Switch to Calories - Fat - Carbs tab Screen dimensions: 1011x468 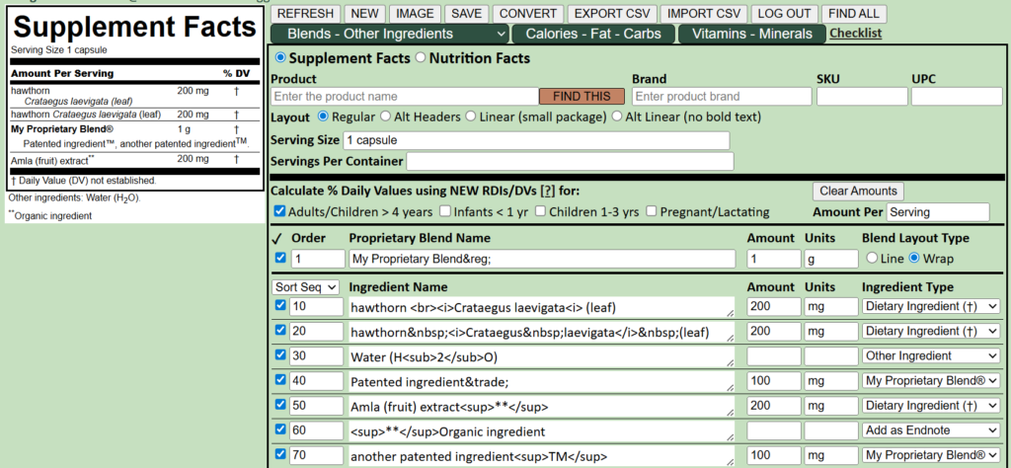click(x=593, y=35)
